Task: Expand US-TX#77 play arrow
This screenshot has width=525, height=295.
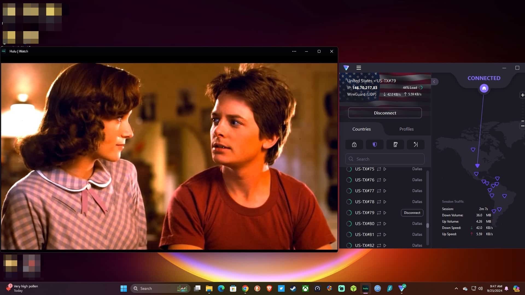Action: point(385,191)
